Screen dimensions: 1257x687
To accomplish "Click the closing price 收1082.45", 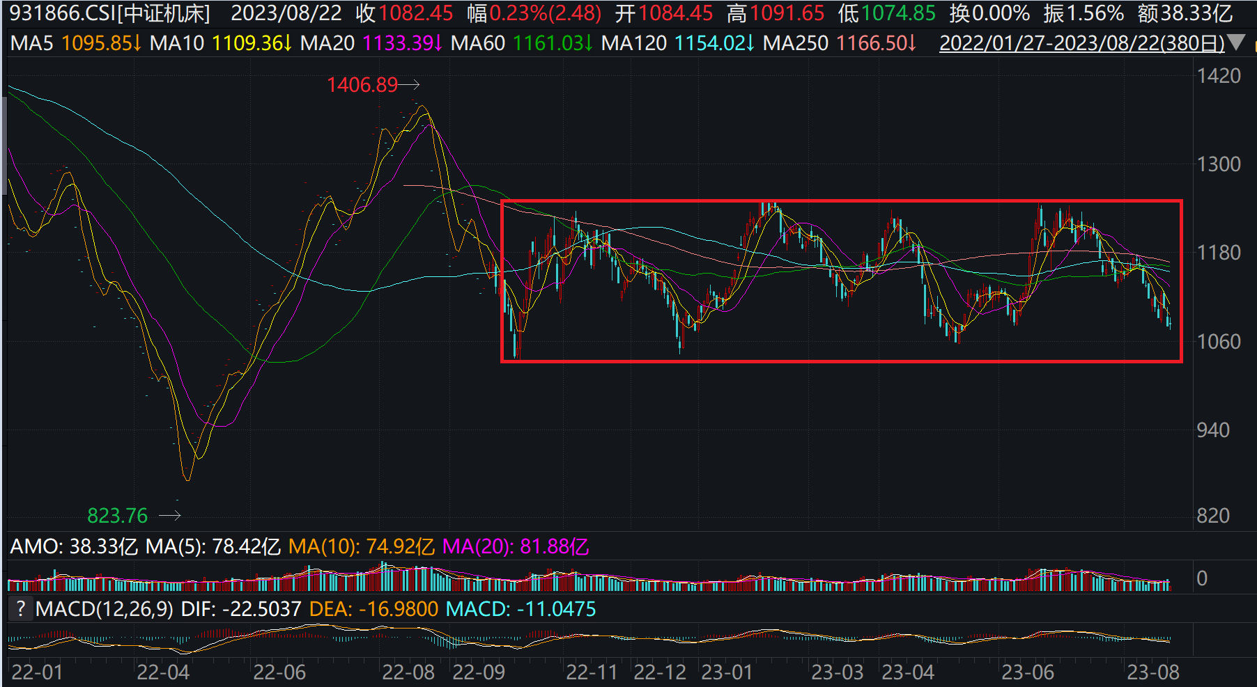I will coord(404,13).
